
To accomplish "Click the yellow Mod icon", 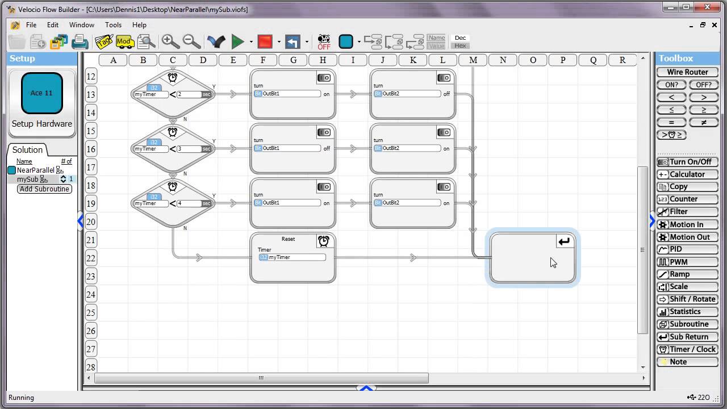I will pos(124,41).
